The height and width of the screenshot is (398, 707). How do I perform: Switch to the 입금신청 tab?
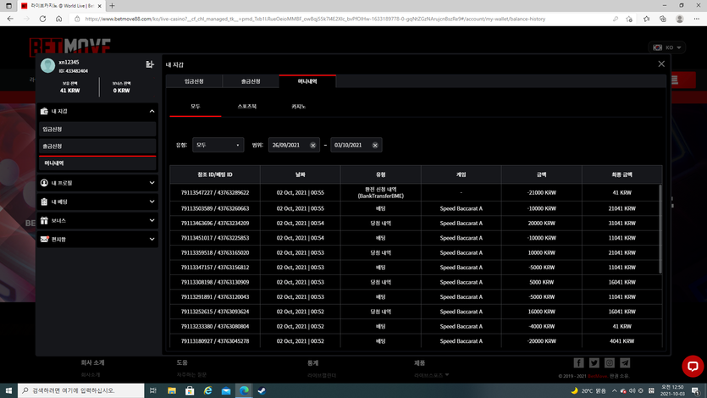pyautogui.click(x=194, y=81)
